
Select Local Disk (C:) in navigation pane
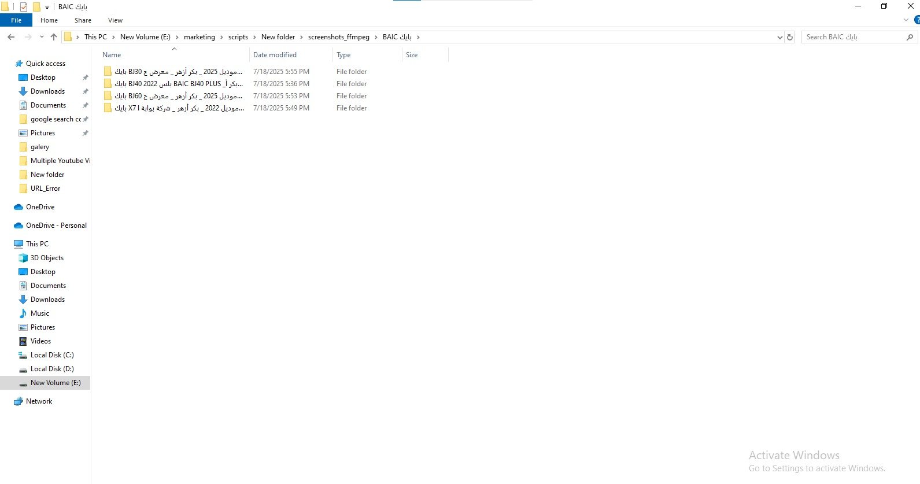point(52,355)
